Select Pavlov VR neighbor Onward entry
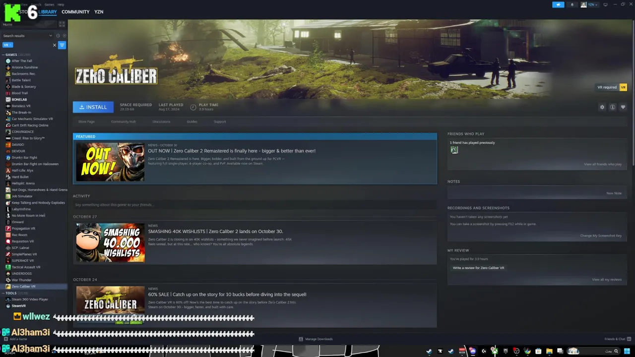 (x=17, y=222)
